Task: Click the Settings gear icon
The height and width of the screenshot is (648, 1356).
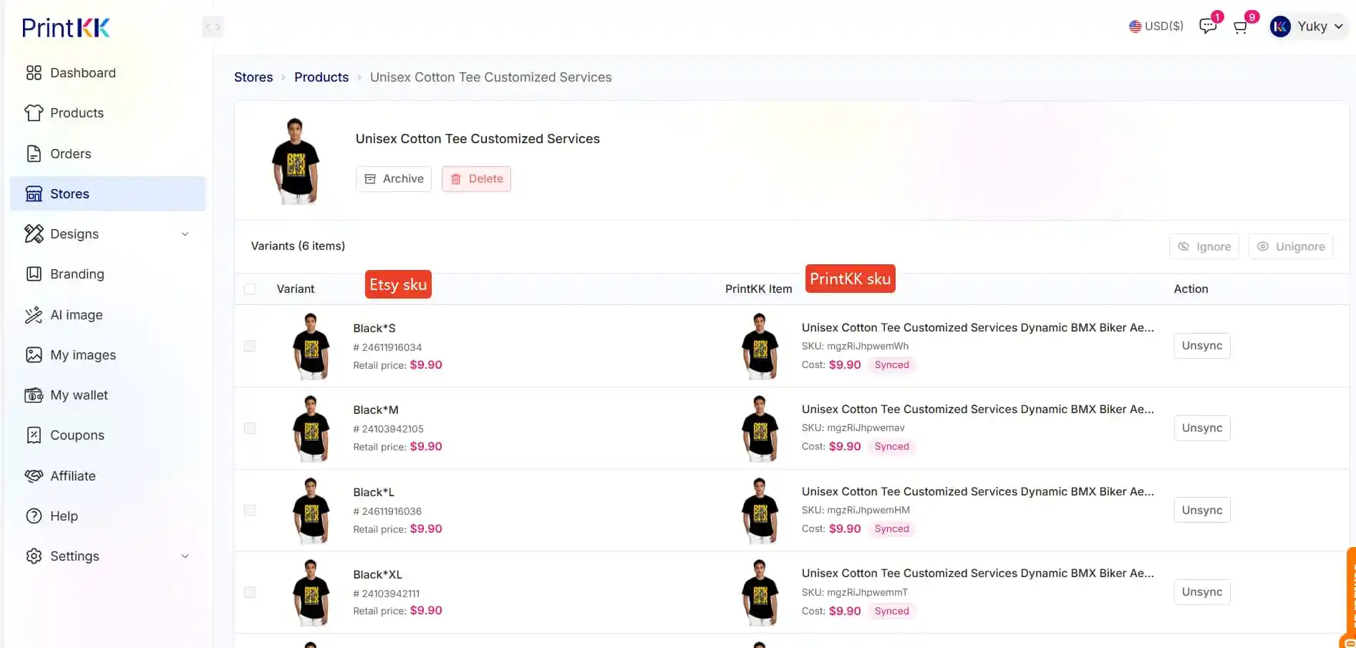Action: (x=34, y=556)
